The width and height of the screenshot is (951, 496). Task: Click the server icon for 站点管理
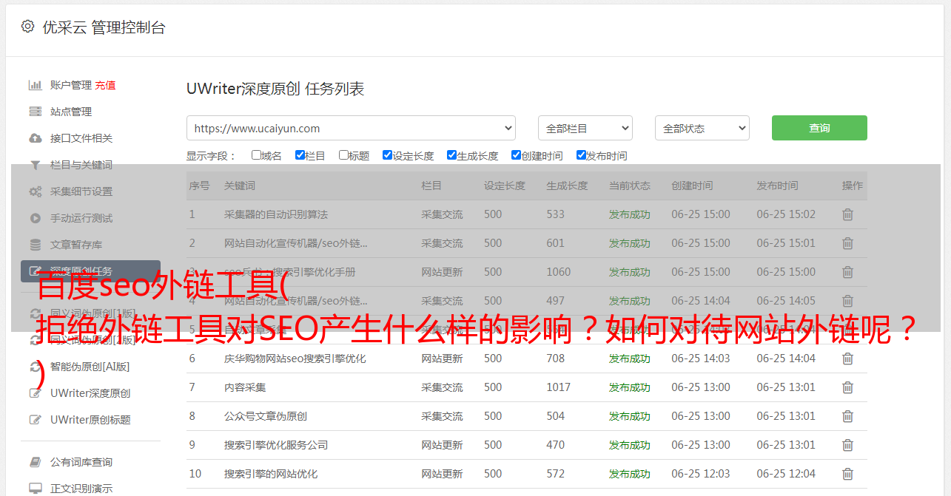click(x=35, y=112)
